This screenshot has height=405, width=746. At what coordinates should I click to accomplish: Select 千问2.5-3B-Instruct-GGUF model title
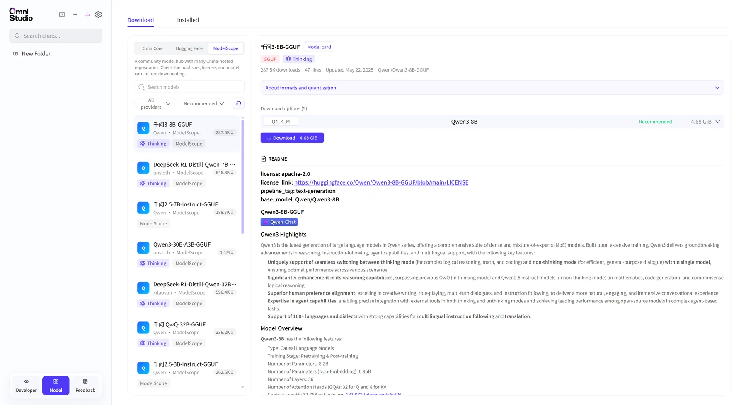pyautogui.click(x=186, y=364)
